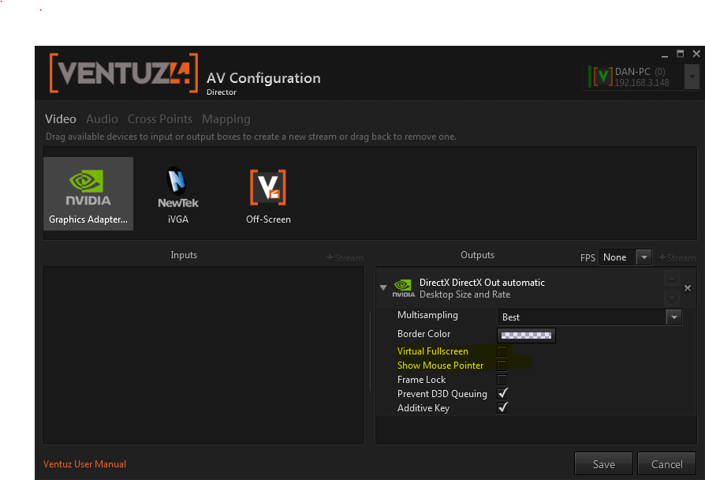The height and width of the screenshot is (480, 705).
Task: Move DirectX output stream down
Action: pos(671,298)
